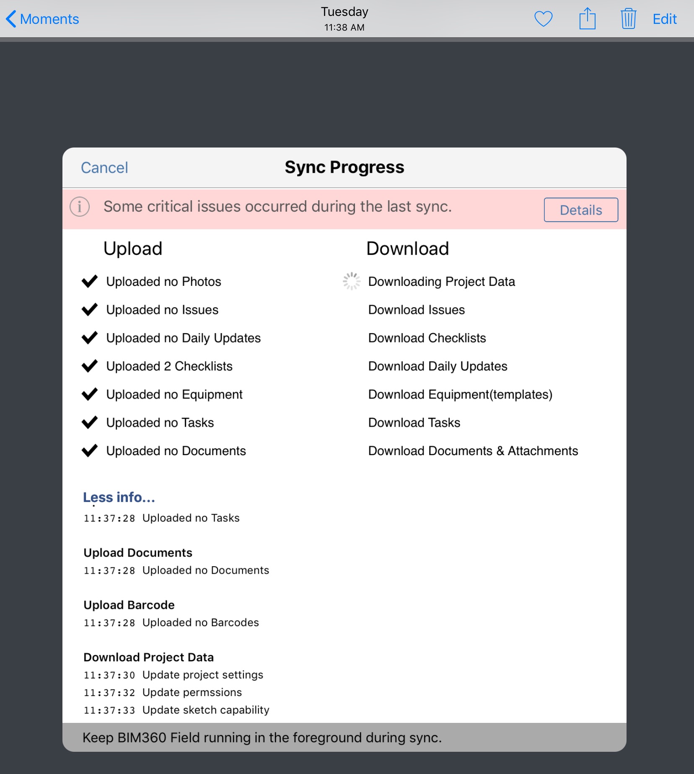Tap checkmark beside Uploaded no Photos
The image size is (694, 774).
pyautogui.click(x=89, y=281)
